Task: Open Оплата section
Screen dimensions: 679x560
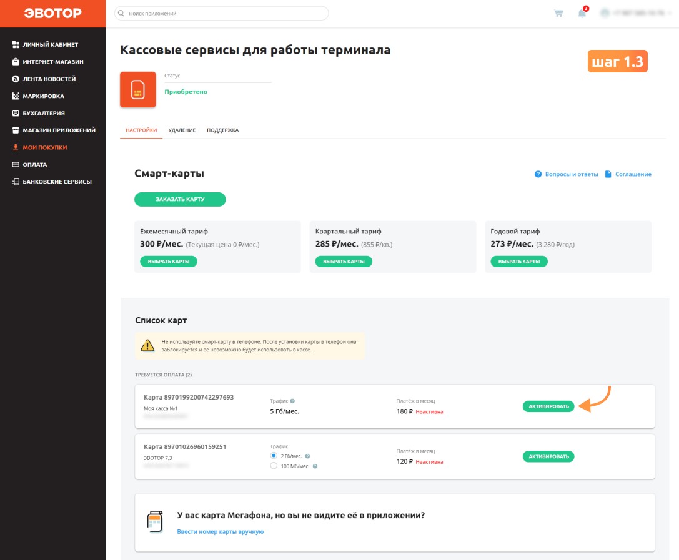Action: tap(34, 164)
